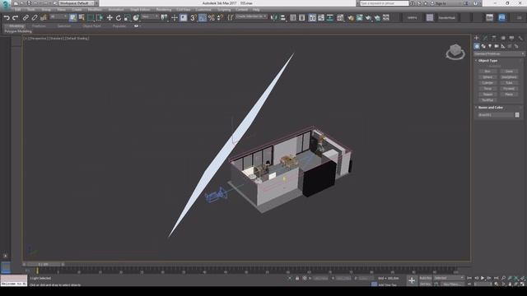Toggle the Ribbon display icon

[312, 18]
